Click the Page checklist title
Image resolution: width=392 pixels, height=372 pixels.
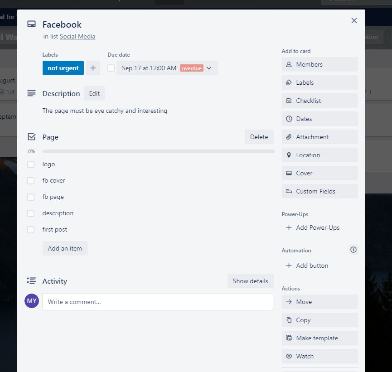tap(50, 137)
